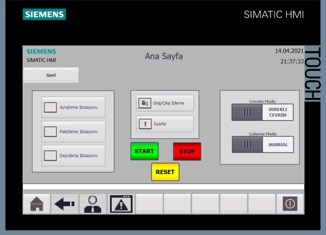Image resolution: width=326 pixels, height=235 pixels.
Task: Toggle the Çalışma Modu switch
Action: pos(247,144)
